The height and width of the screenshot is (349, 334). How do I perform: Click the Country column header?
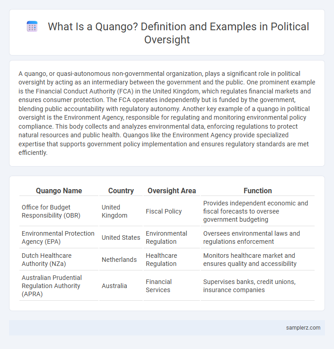pyautogui.click(x=121, y=191)
